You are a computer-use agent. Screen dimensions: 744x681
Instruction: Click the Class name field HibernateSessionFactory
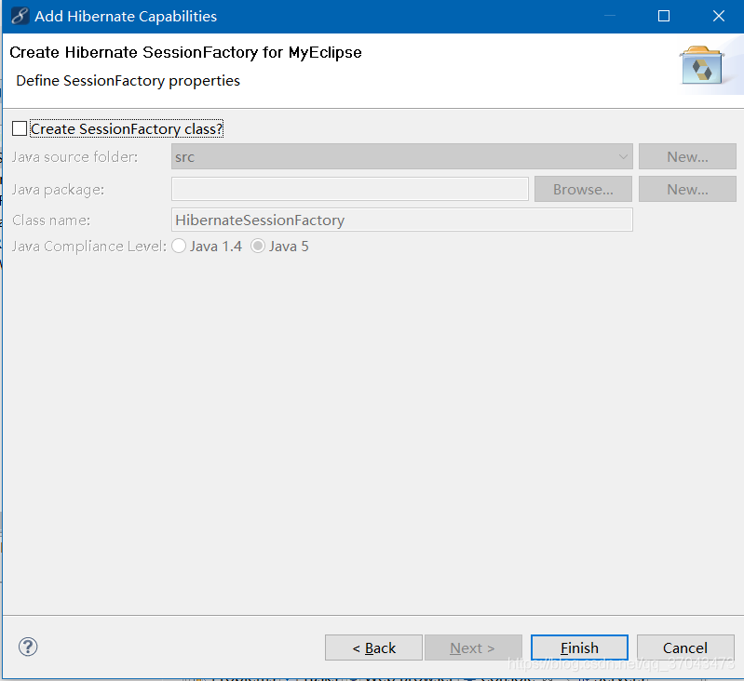402,220
